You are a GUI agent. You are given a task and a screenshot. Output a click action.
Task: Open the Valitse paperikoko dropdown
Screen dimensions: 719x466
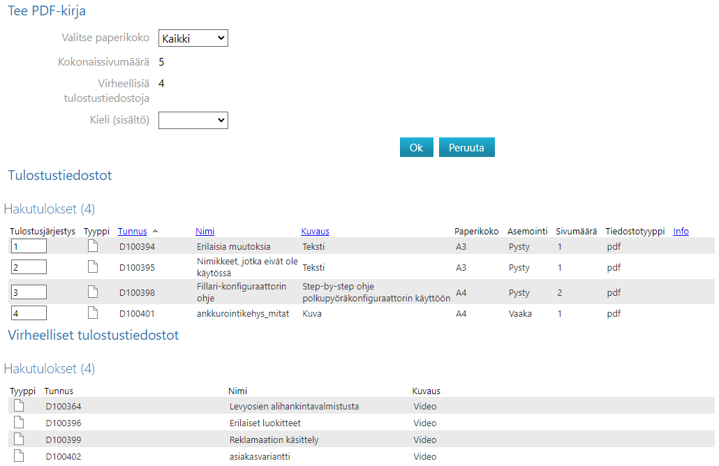193,38
